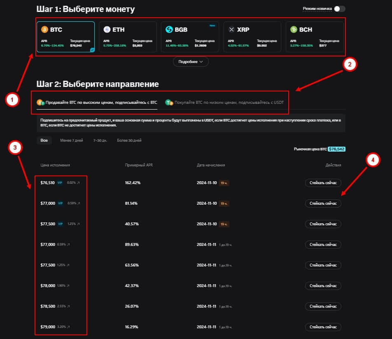Image resolution: width=392 pixels, height=339 pixels.
Task: Show Более 30 дней products
Action: (129, 140)
